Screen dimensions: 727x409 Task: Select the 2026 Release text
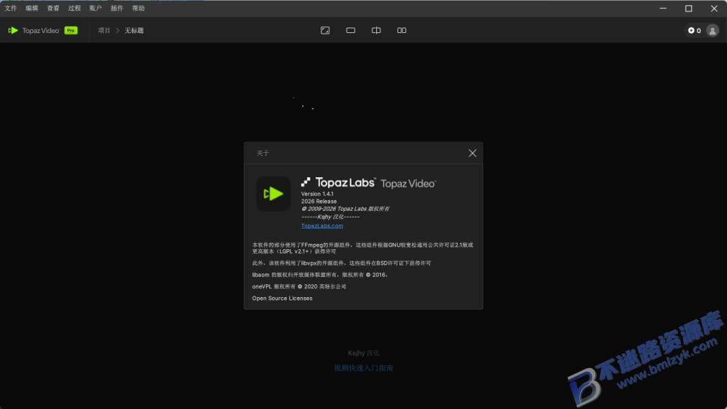[319, 201]
